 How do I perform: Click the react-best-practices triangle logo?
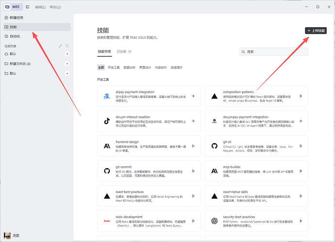[x=107, y=196]
